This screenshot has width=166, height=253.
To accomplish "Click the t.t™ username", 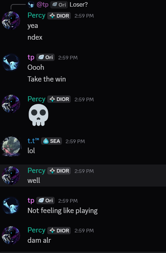I will click(33, 141).
